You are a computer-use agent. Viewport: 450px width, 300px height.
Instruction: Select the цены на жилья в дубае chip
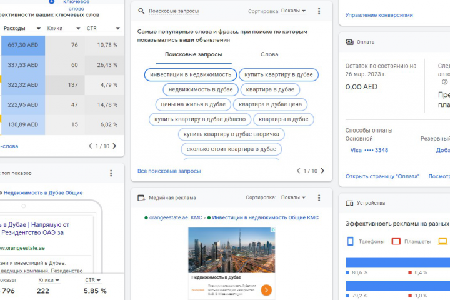pyautogui.click(x=193, y=104)
